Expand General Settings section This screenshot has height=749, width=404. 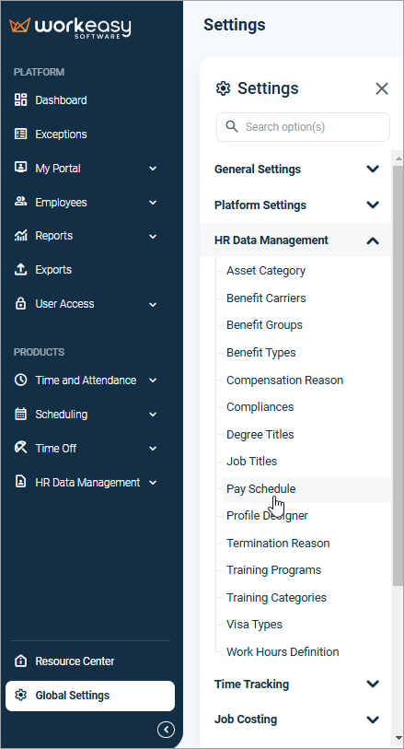pos(295,170)
